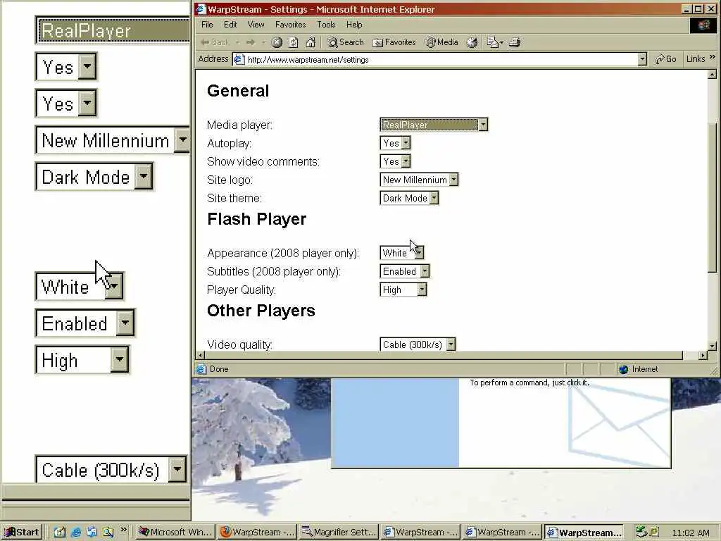721x541 pixels.
Task: Click the Done page icon in status bar
Action: [201, 369]
